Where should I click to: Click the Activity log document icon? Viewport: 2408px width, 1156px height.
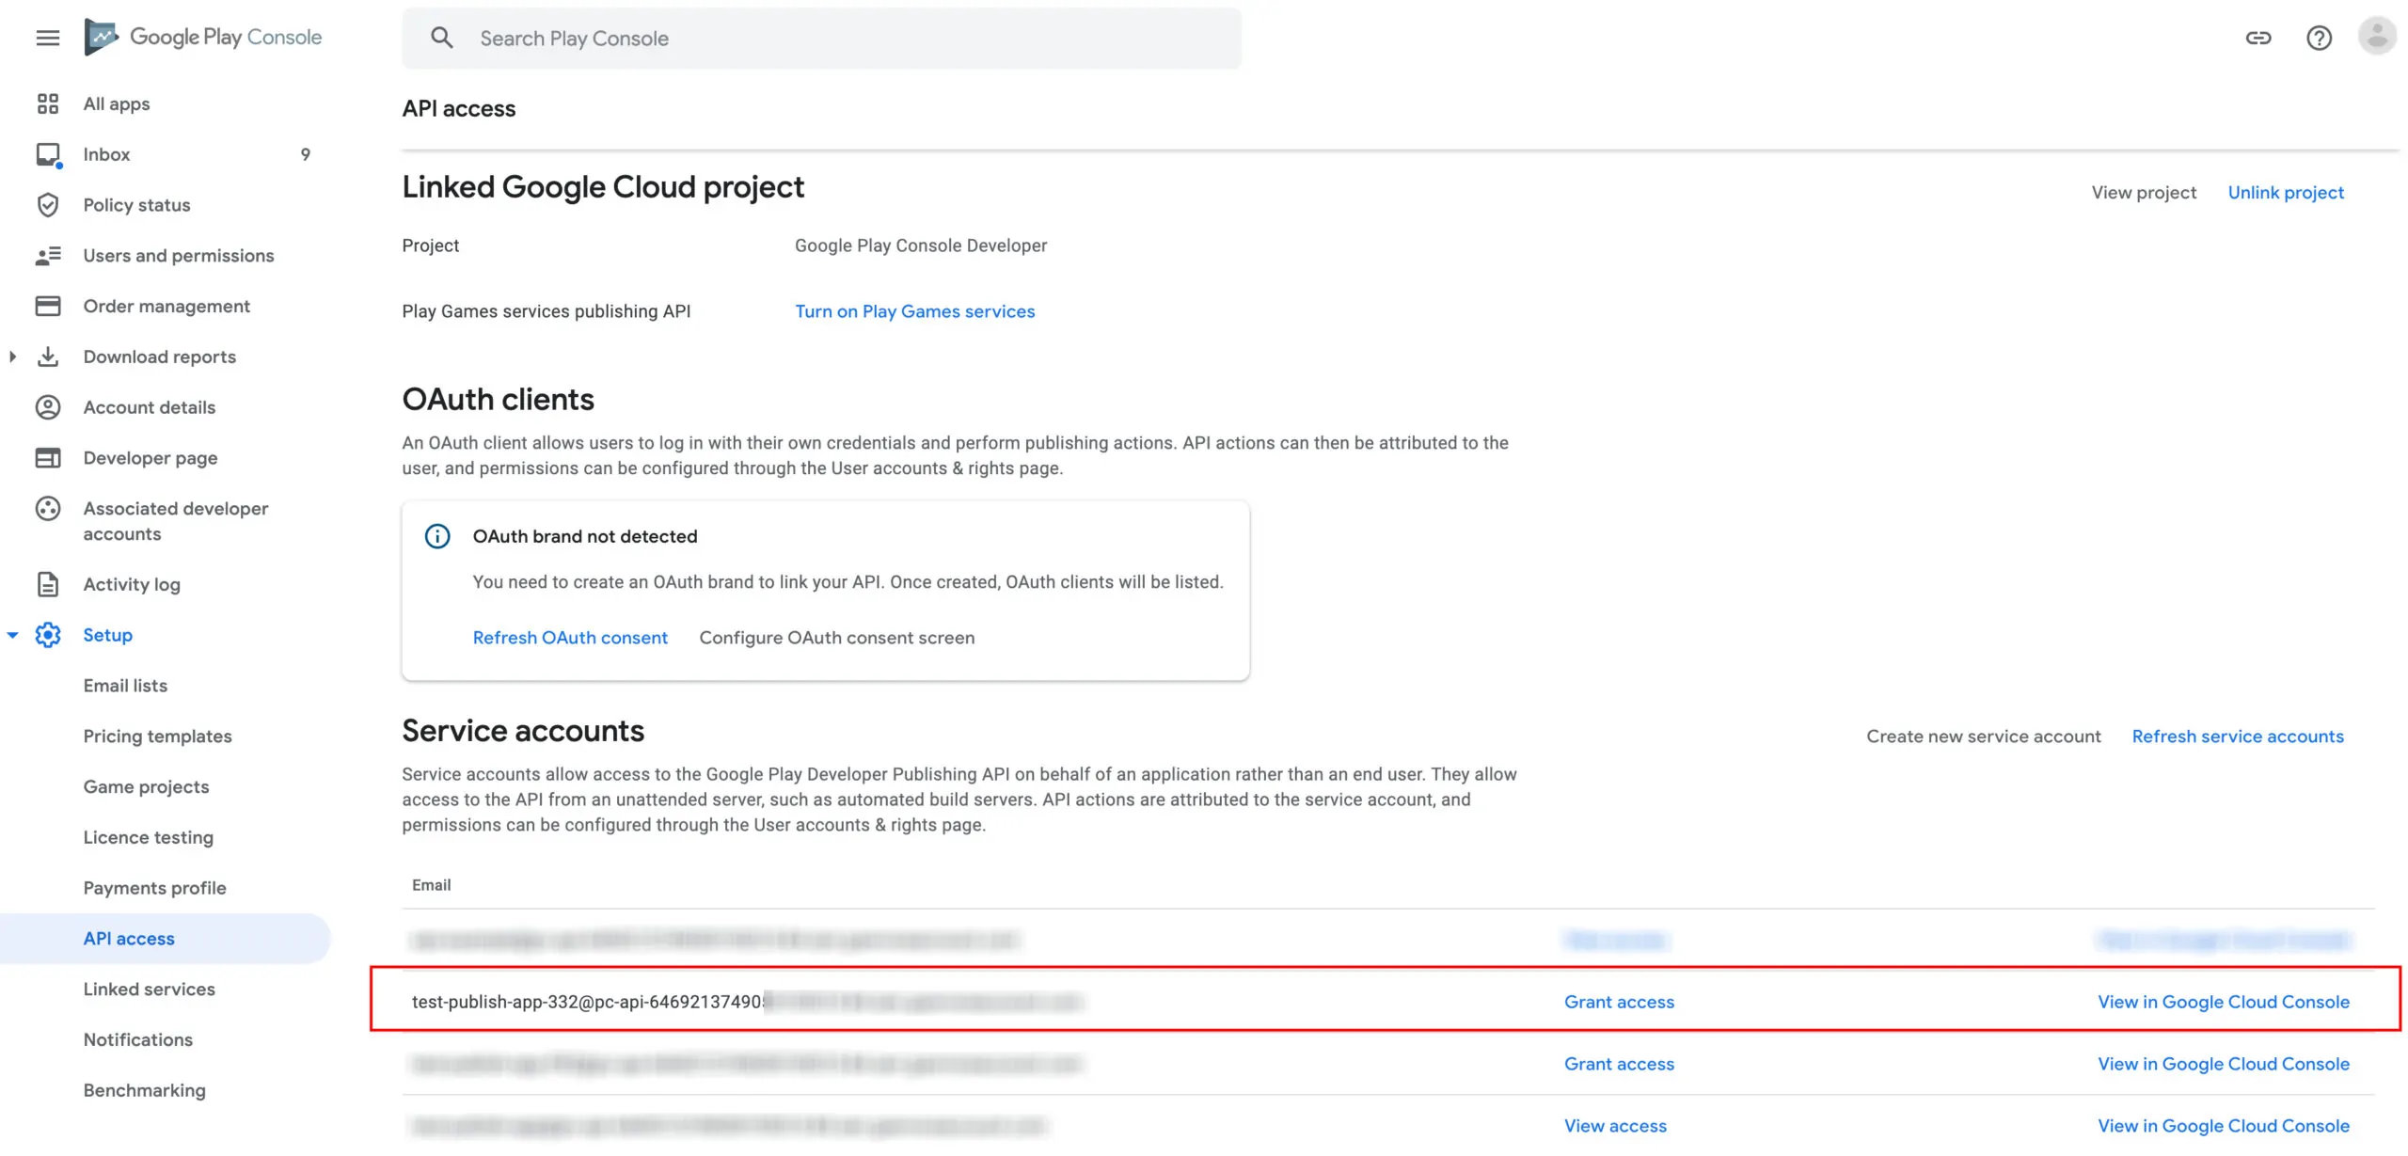click(x=47, y=584)
